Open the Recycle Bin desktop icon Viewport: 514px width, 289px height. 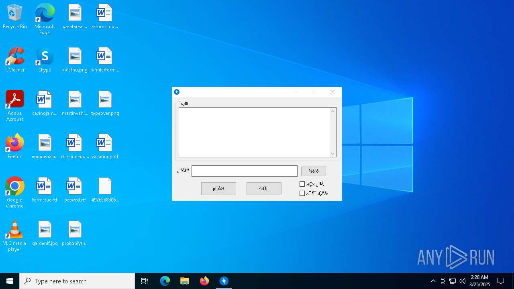click(15, 16)
